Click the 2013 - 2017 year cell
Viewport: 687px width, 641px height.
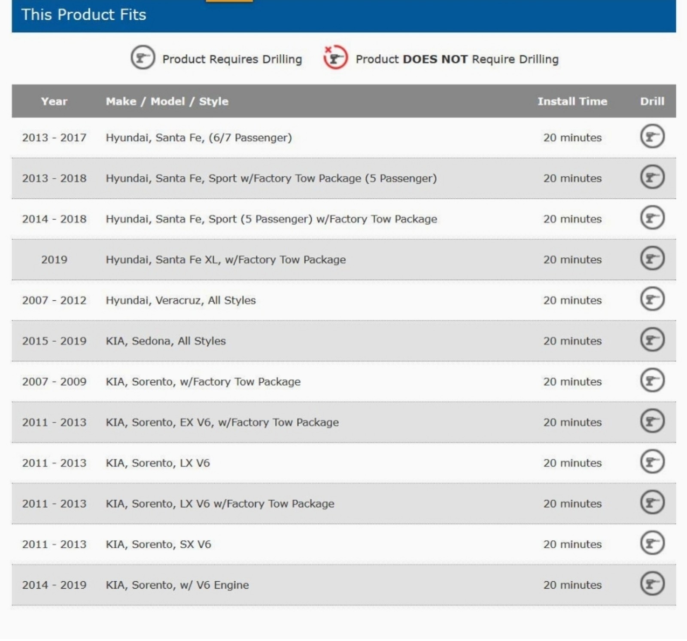pos(54,137)
